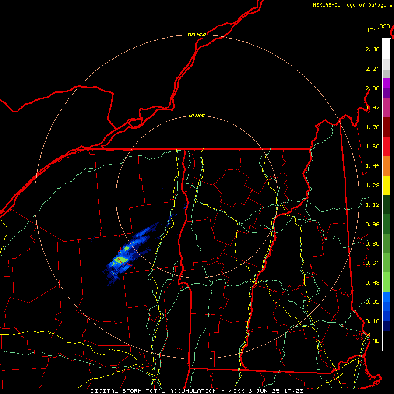Pick the black ND swatch in the legend

[387, 341]
